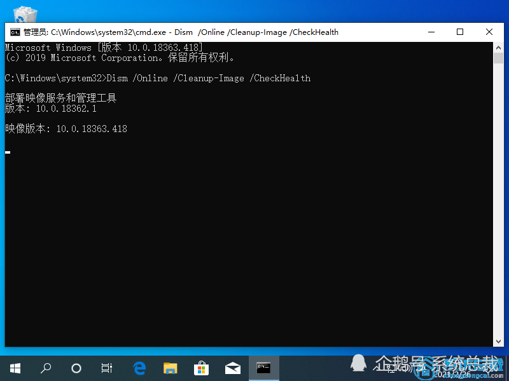Viewport: 509px width, 381px height.
Task: Launch Cortana circle icon
Action: [x=76, y=368]
